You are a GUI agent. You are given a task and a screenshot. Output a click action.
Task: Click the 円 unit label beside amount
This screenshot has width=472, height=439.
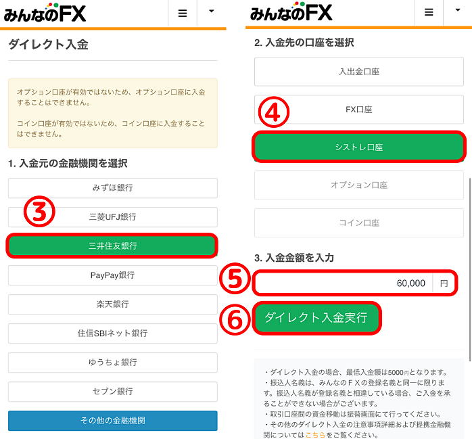(x=444, y=283)
